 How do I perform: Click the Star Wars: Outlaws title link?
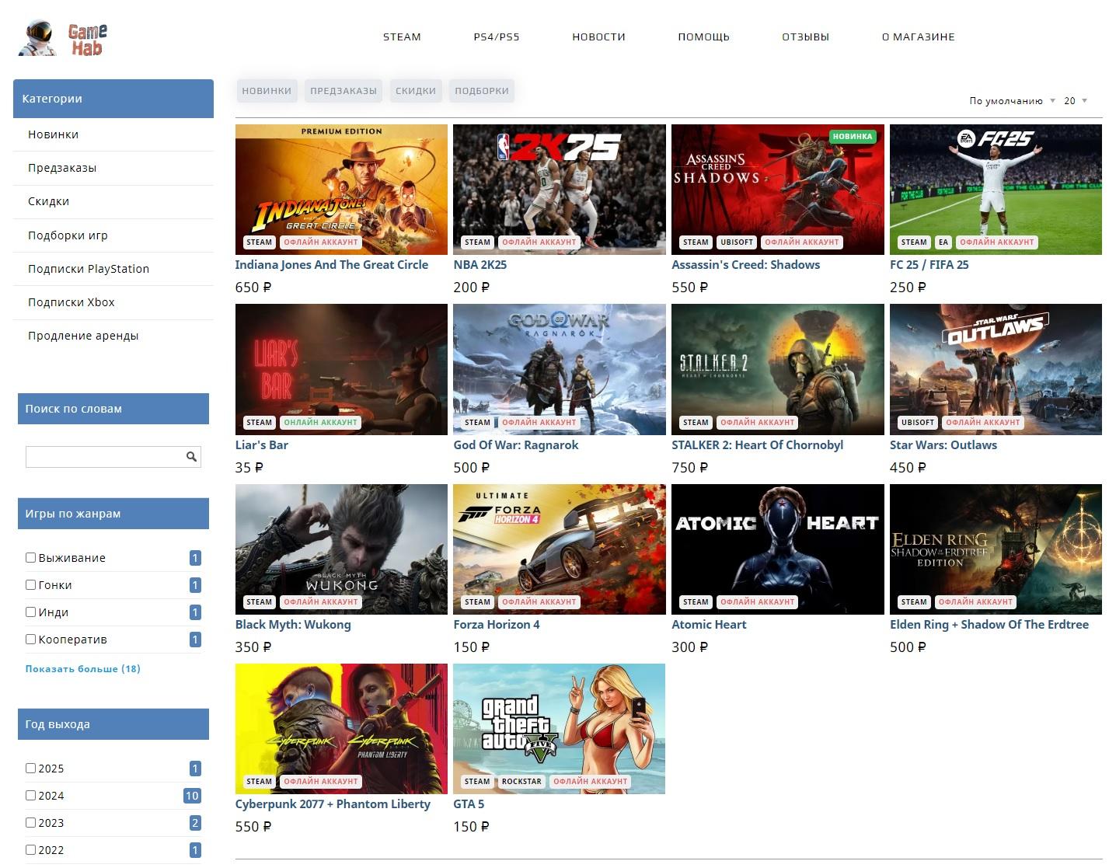coord(943,445)
